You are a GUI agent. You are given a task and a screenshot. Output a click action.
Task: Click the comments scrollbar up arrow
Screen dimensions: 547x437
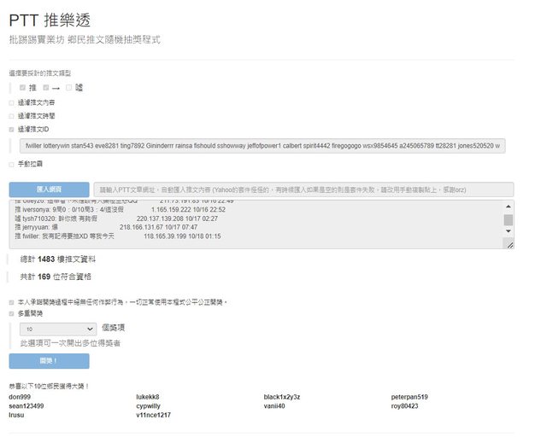509,206
